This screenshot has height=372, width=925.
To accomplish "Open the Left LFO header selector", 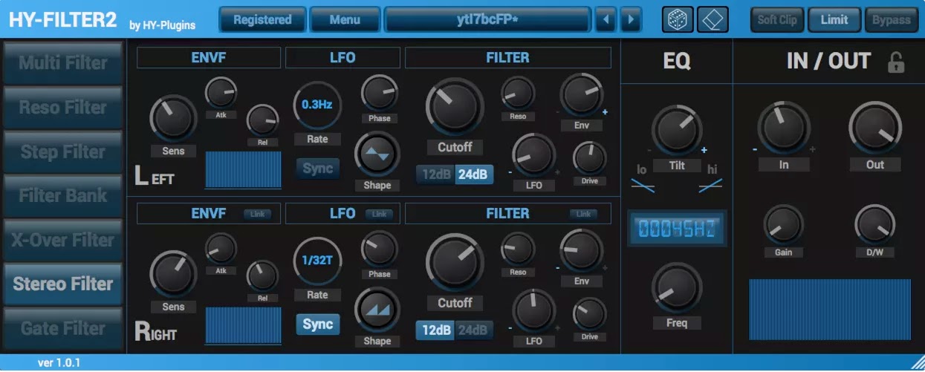I will pyautogui.click(x=343, y=58).
